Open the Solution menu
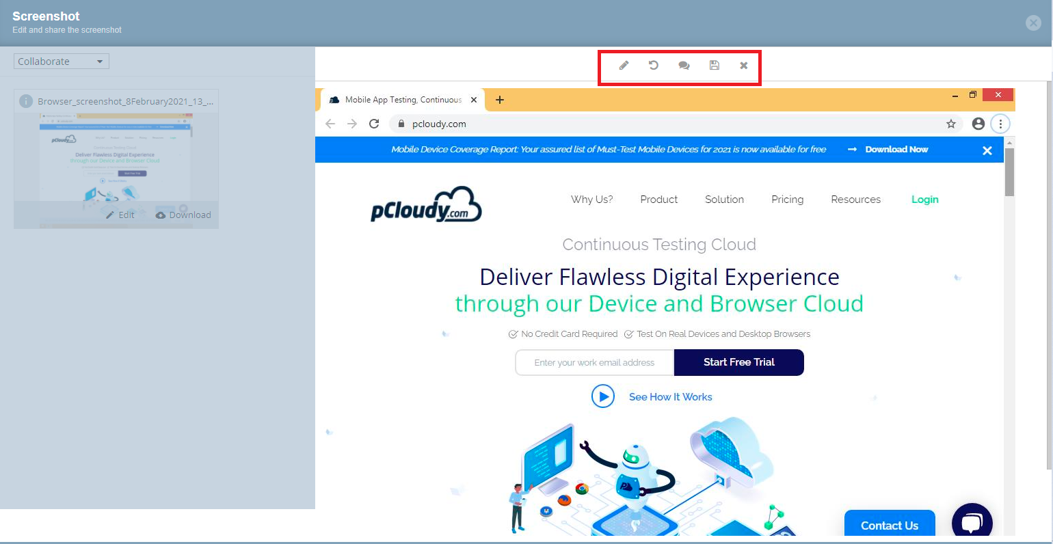The image size is (1053, 544). coord(725,200)
